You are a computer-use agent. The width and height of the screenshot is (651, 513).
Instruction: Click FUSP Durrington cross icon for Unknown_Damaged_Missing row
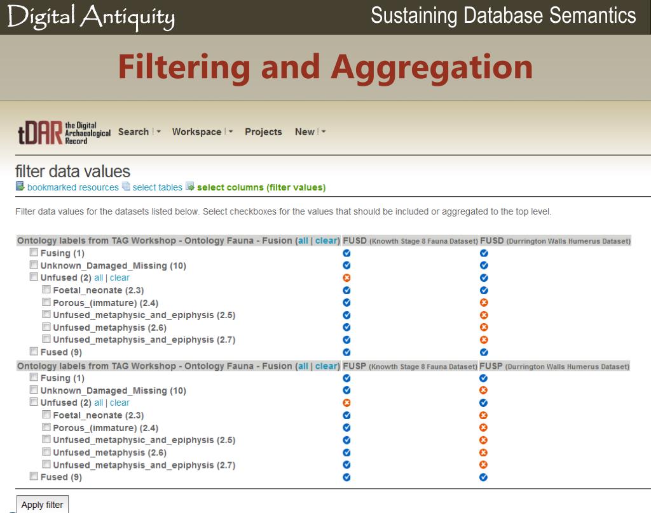(x=483, y=390)
